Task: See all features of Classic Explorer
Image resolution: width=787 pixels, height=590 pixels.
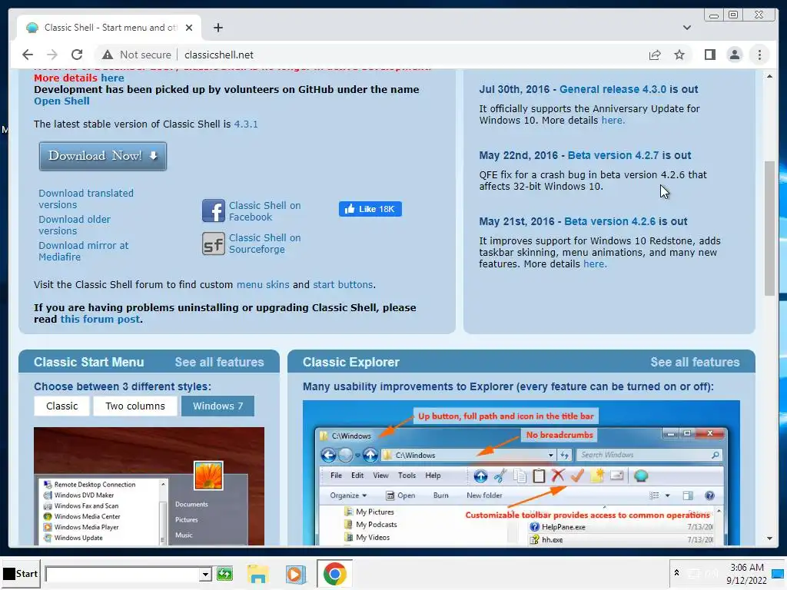Action: pos(695,363)
